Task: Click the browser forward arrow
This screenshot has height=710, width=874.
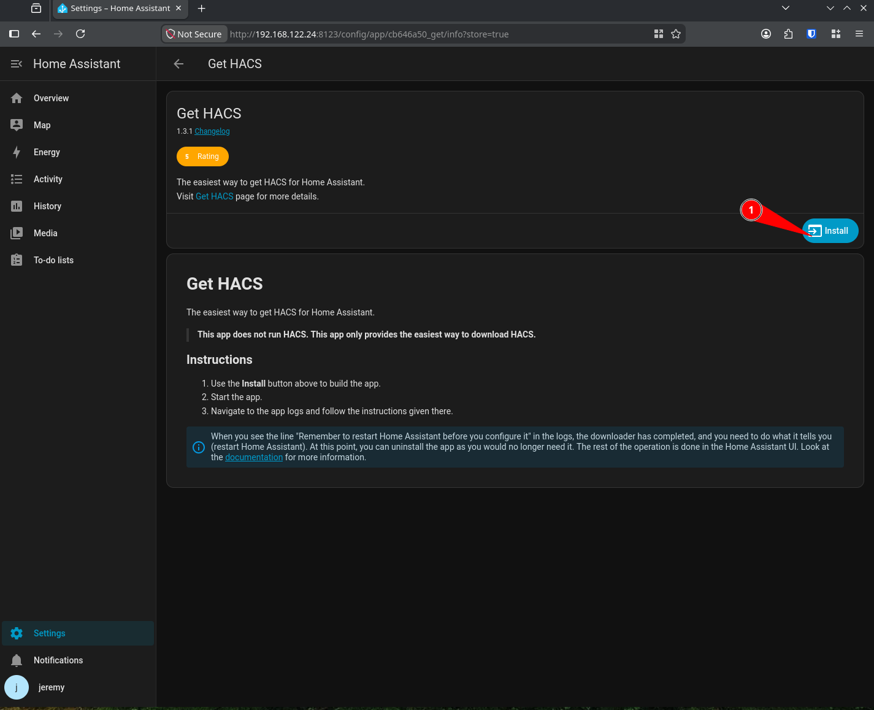Action: tap(58, 34)
